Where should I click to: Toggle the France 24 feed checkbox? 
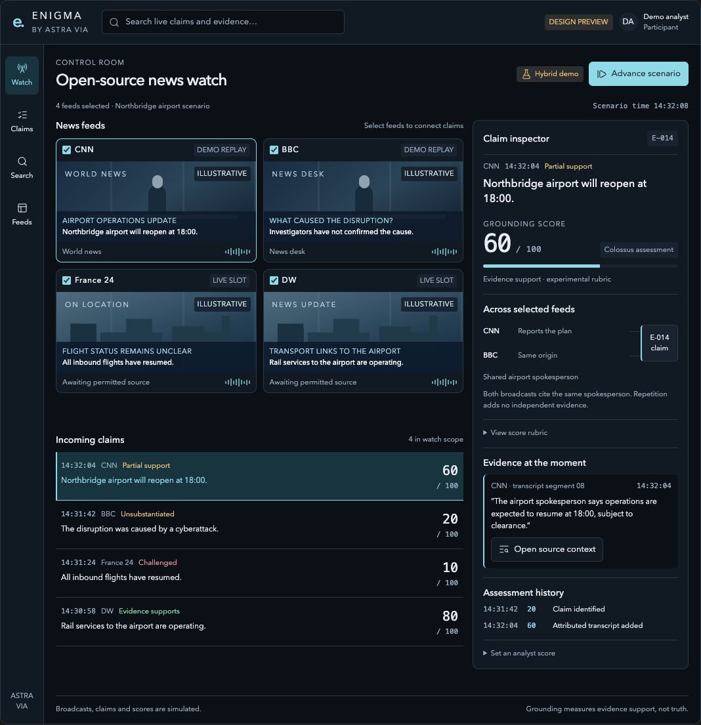click(x=67, y=280)
